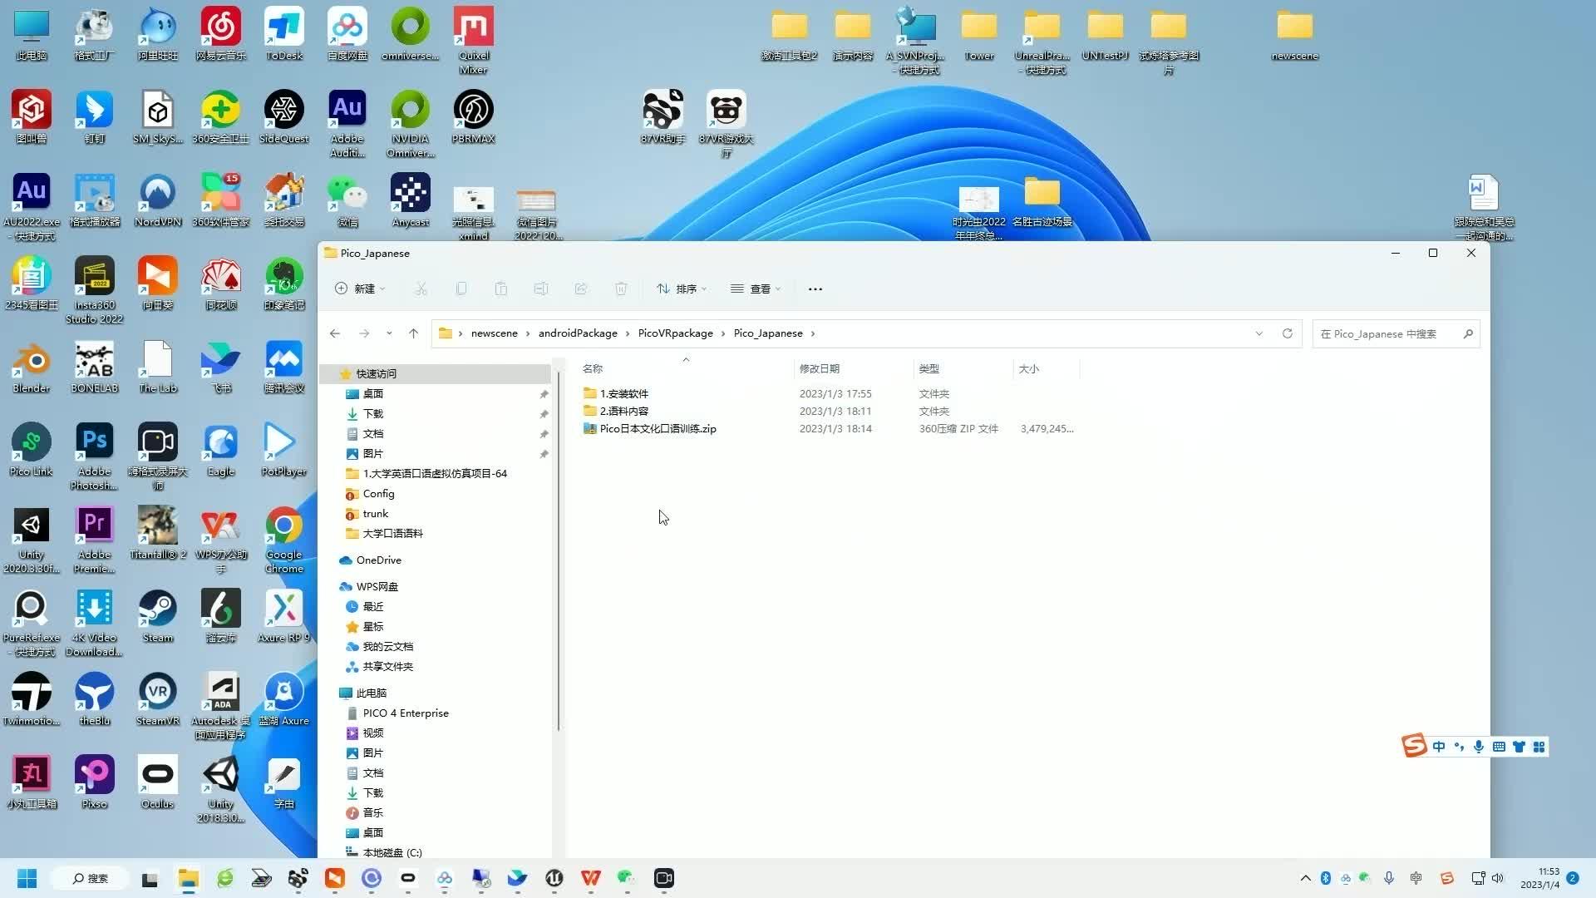Select WPS网盘 in navigation pane

click(377, 587)
